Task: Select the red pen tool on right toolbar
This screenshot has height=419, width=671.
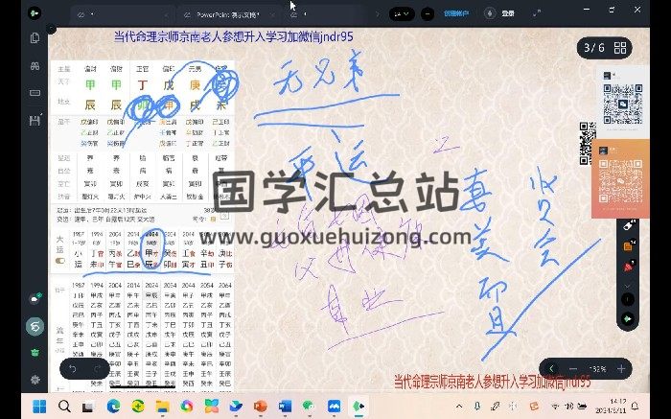Action: (628, 267)
